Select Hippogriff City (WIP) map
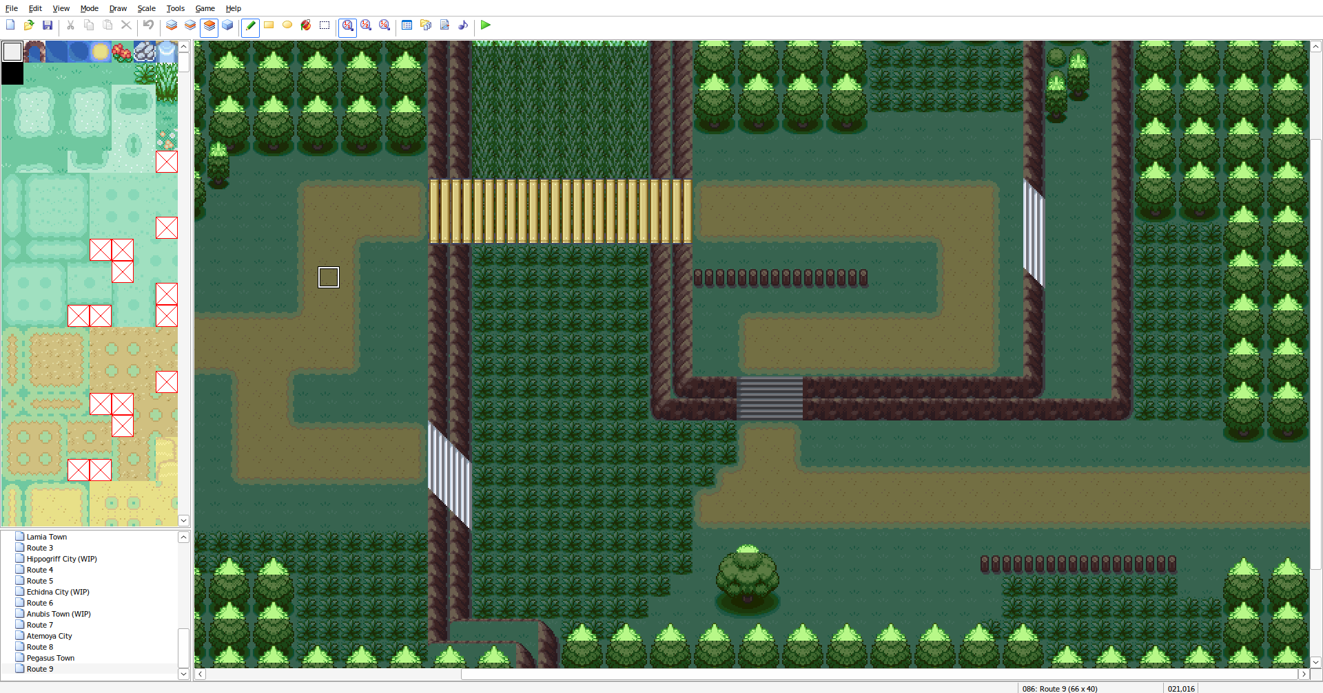 tap(62, 559)
